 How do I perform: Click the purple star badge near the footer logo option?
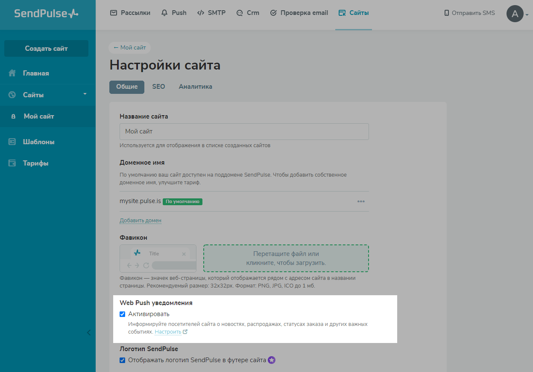[x=272, y=360]
